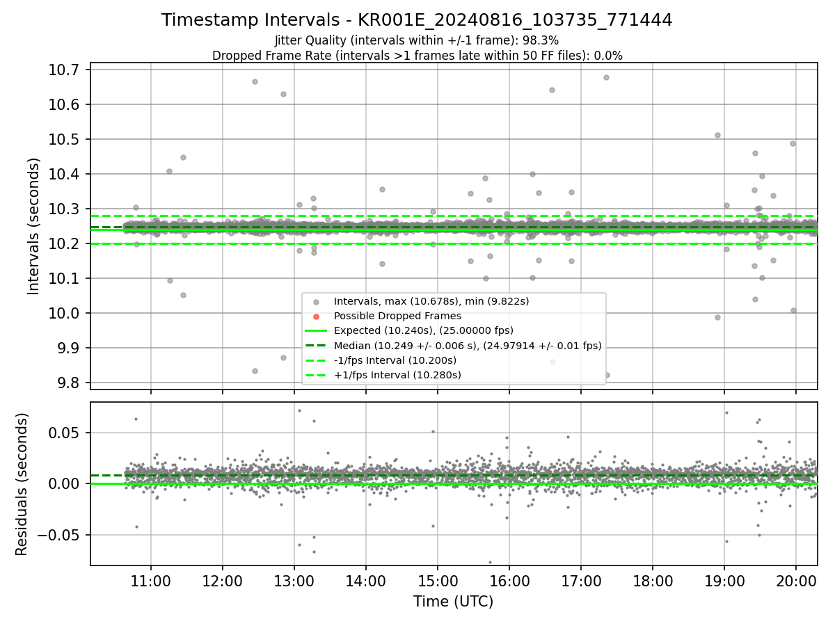The width and height of the screenshot is (835, 626).
Task: Click the Dropped Frame Rate 0.0% subtitle line
Action: [x=417, y=56]
